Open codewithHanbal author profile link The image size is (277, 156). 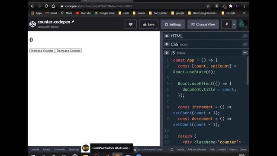pos(48,27)
